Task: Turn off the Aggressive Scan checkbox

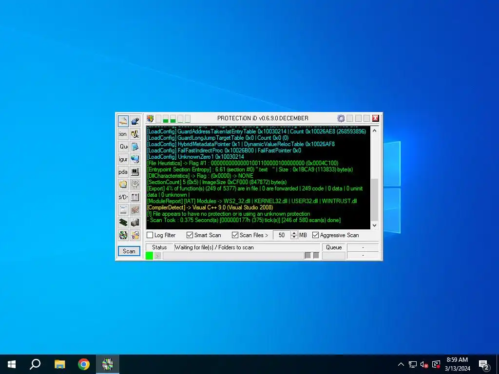Action: coord(315,235)
